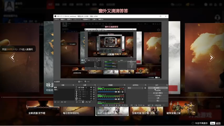Toggle lock on 文本 (GDI+) 2 source
Viewport: 224px width, 126px height.
pos(94,92)
